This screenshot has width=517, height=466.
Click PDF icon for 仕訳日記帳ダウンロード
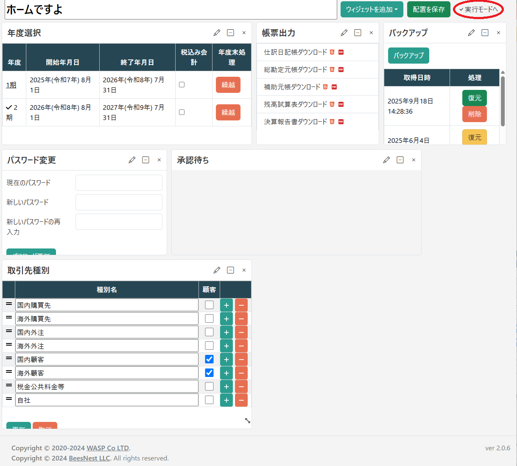point(341,52)
